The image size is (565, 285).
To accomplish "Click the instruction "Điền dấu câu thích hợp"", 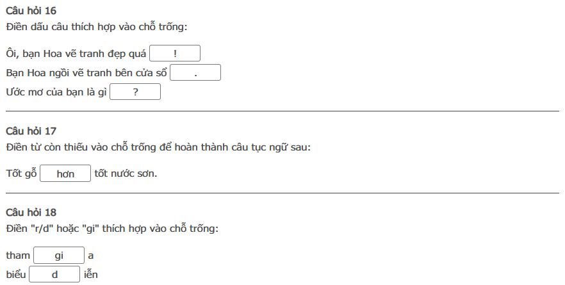I will tap(96, 27).
